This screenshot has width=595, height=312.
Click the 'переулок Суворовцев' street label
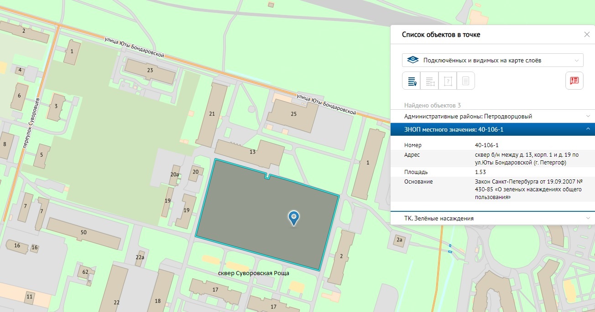pos(31,123)
